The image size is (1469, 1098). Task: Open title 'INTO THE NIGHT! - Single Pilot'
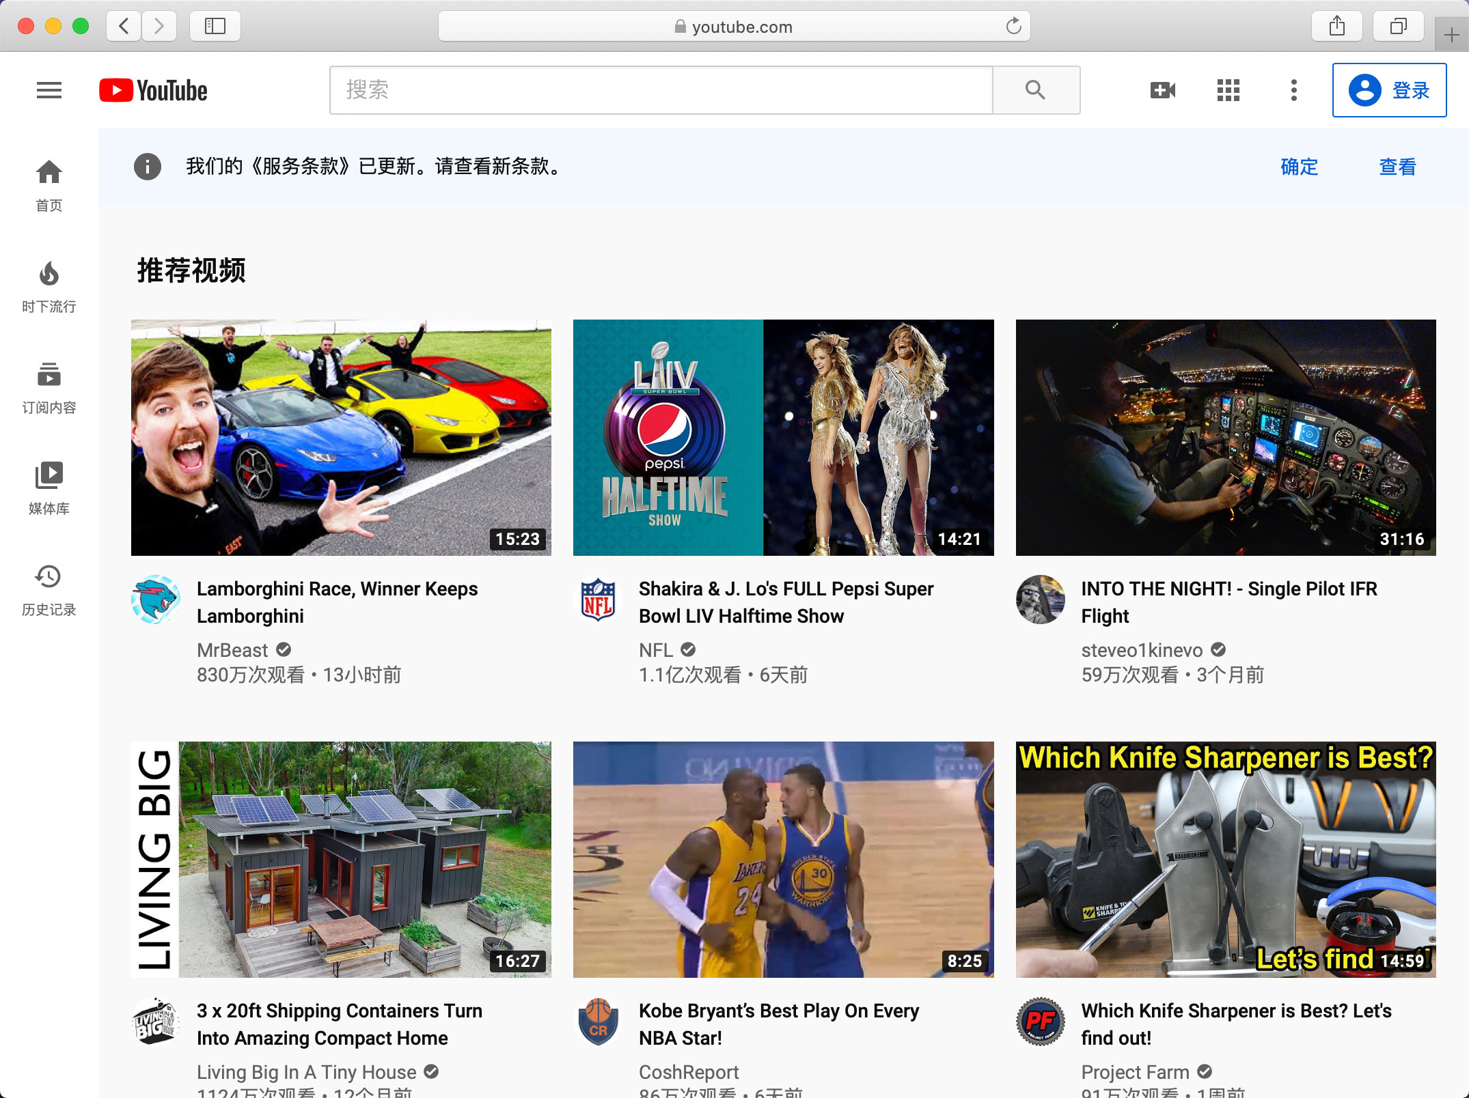(1229, 602)
